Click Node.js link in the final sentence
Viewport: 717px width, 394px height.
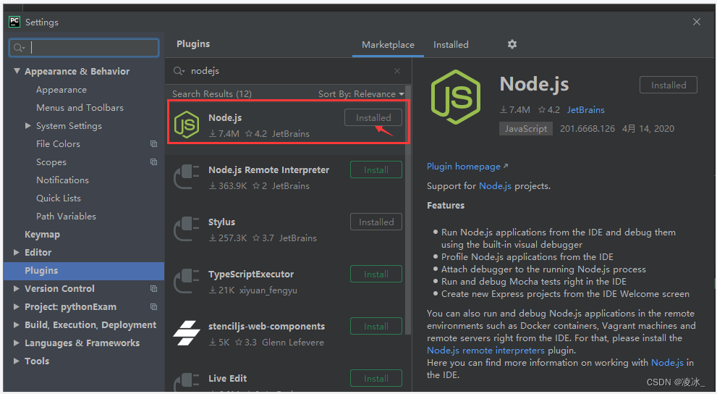click(667, 363)
